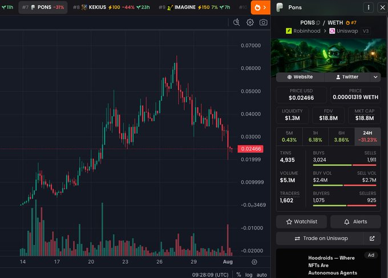
Task: Click the VOLUME $5.1M value
Action: [x=287, y=180]
